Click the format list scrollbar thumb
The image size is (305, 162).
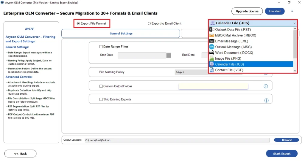(295, 44)
